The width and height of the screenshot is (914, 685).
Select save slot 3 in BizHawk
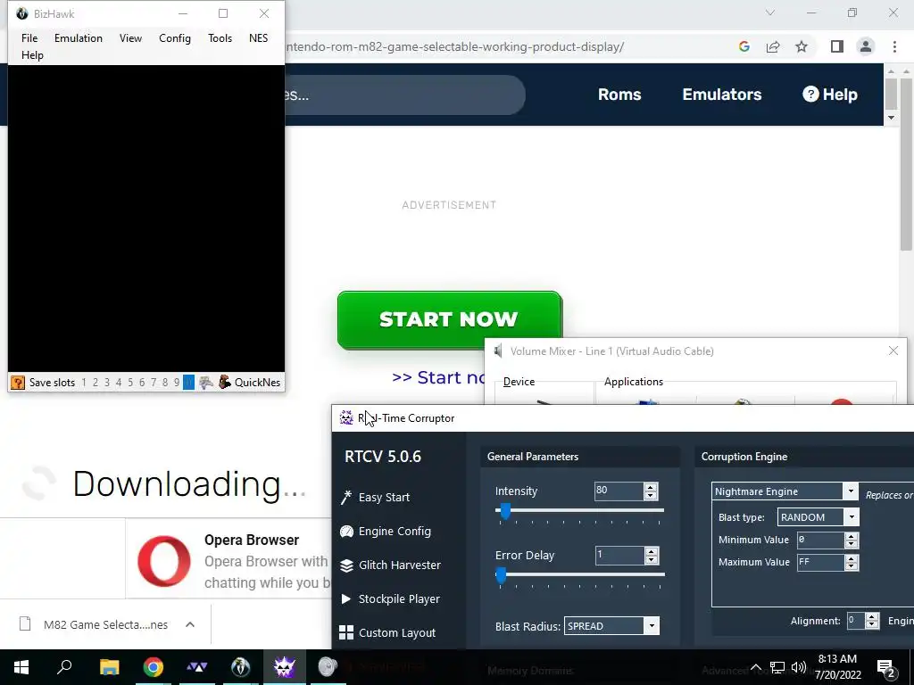coord(107,383)
